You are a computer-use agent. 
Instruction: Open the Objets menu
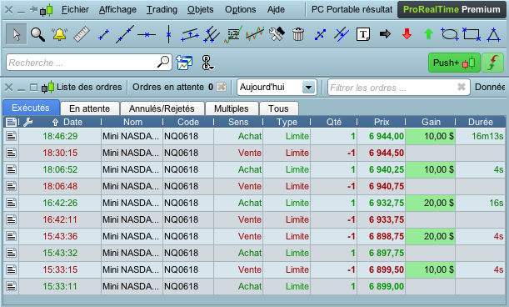(200, 9)
